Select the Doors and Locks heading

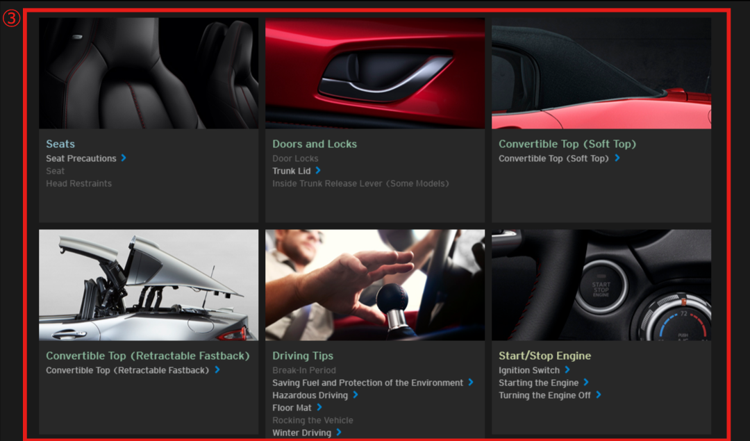click(x=315, y=144)
